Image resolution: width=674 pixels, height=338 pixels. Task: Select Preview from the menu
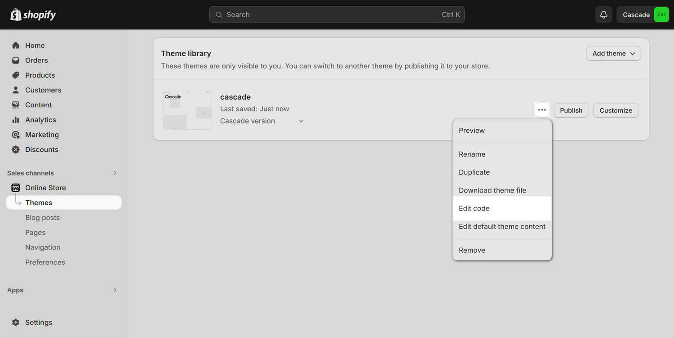tap(502, 131)
